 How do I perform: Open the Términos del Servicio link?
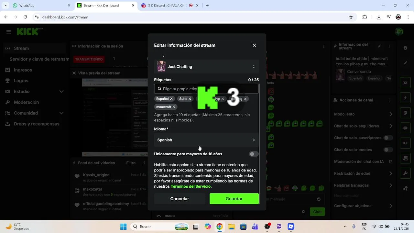(x=191, y=186)
